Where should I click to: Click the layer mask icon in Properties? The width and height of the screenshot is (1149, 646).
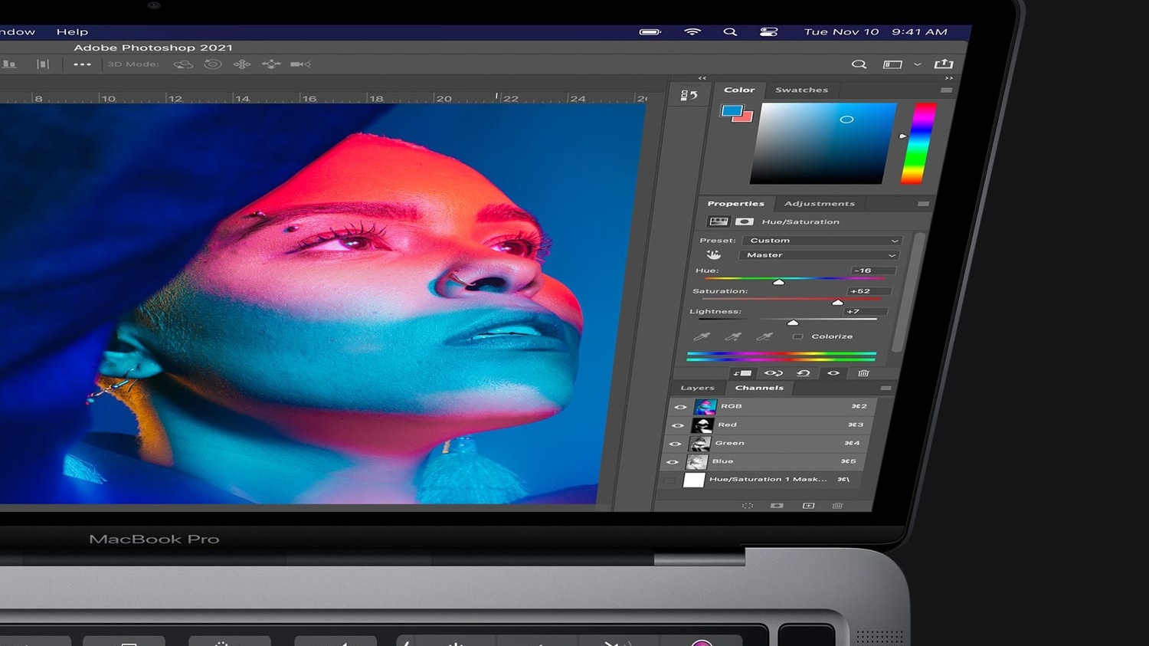[x=744, y=221]
